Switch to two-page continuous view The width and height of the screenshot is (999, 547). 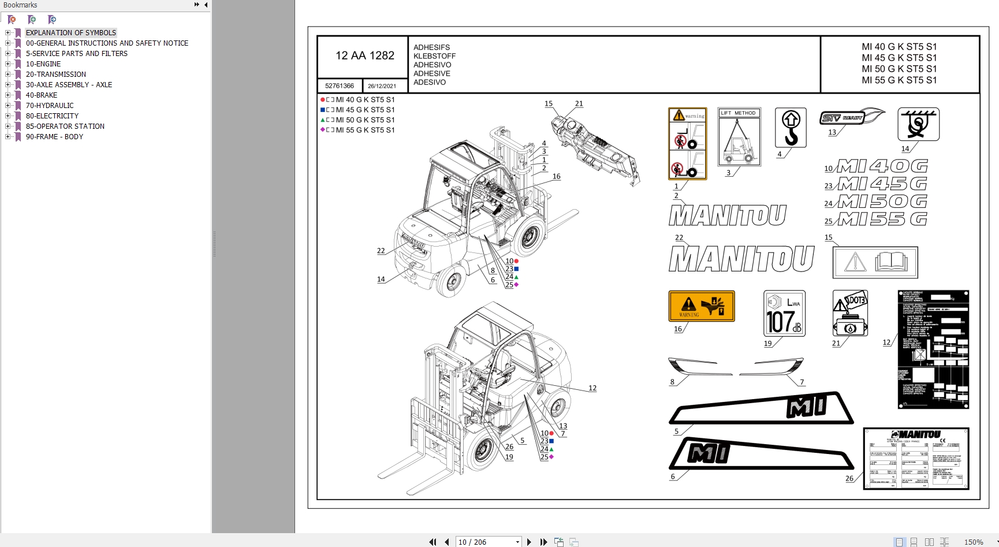[x=944, y=542]
